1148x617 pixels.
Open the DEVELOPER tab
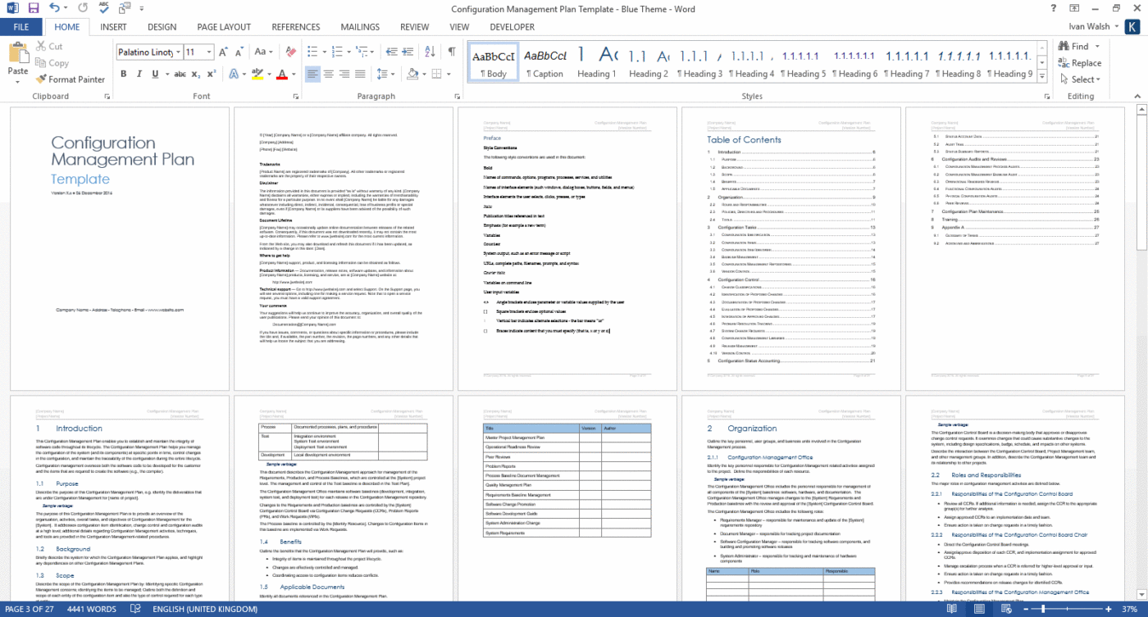pos(512,27)
